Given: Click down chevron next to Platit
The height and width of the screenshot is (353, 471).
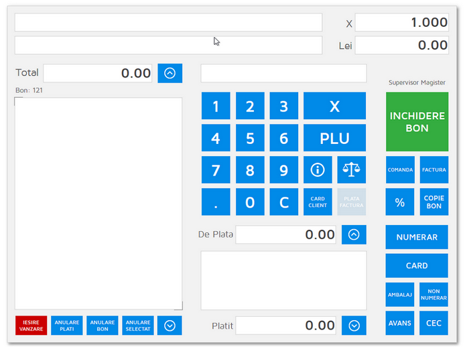Looking at the screenshot, I should coord(354,326).
